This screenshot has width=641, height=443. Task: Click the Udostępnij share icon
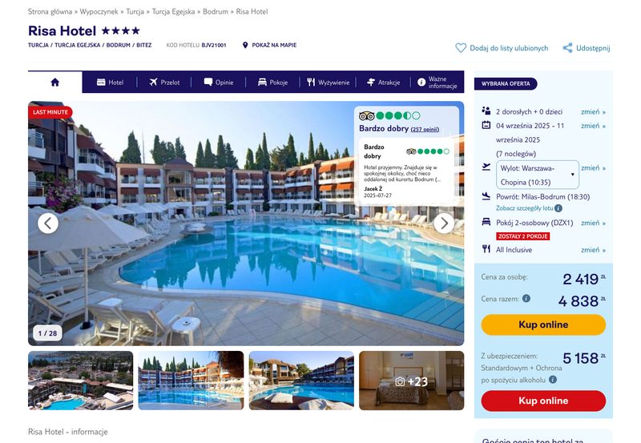(567, 48)
